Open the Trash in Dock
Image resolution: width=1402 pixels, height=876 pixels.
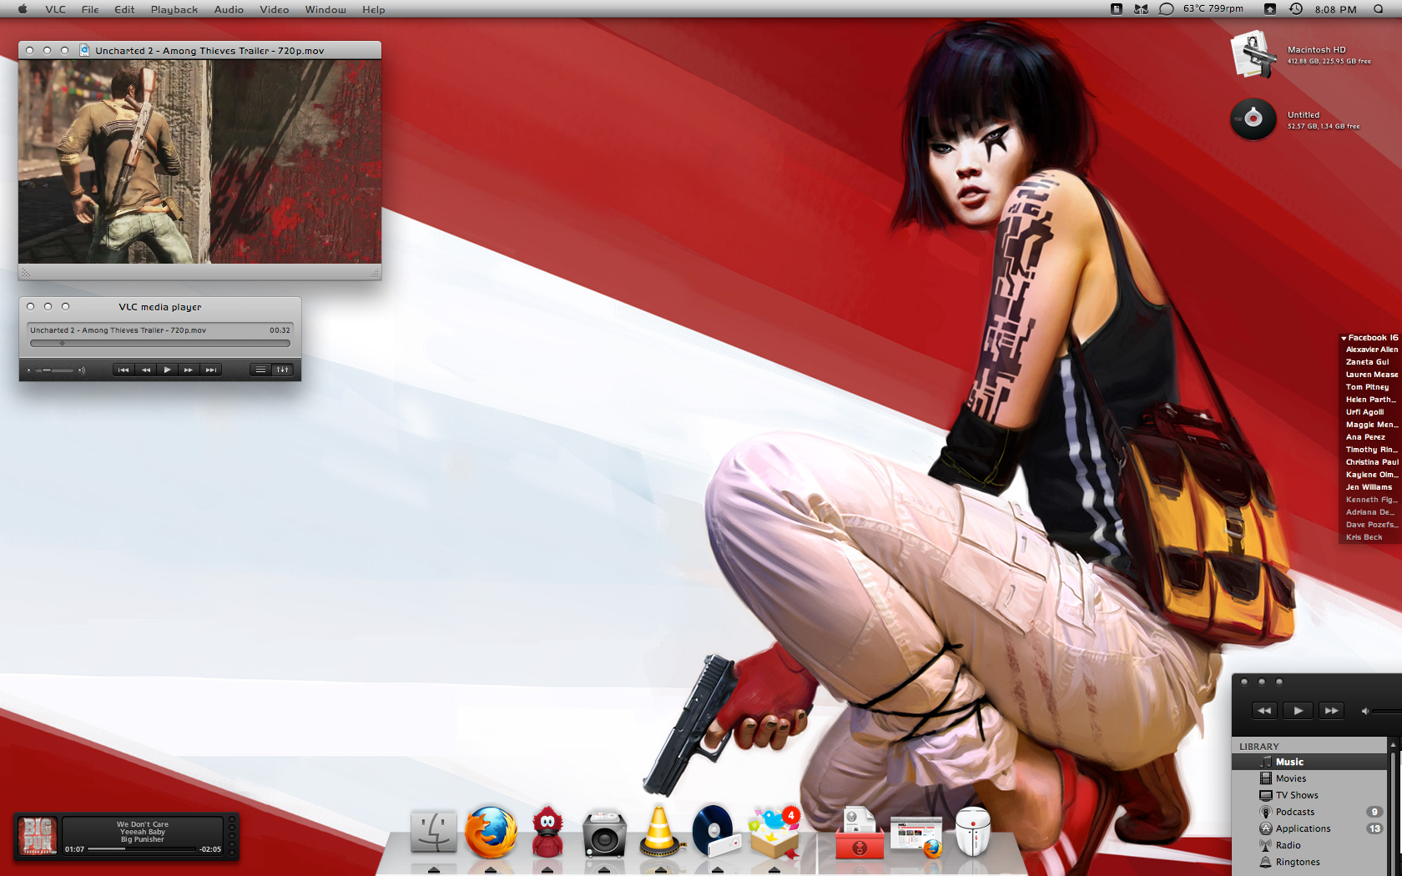click(973, 832)
